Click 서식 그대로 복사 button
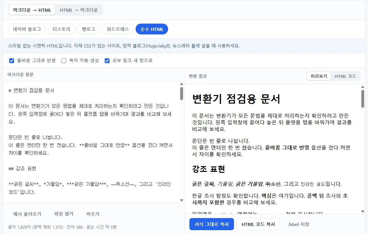This screenshot has height=234, width=368. click(211, 224)
